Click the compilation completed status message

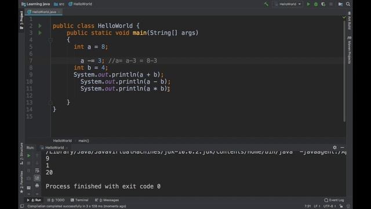pyautogui.click(x=77, y=206)
